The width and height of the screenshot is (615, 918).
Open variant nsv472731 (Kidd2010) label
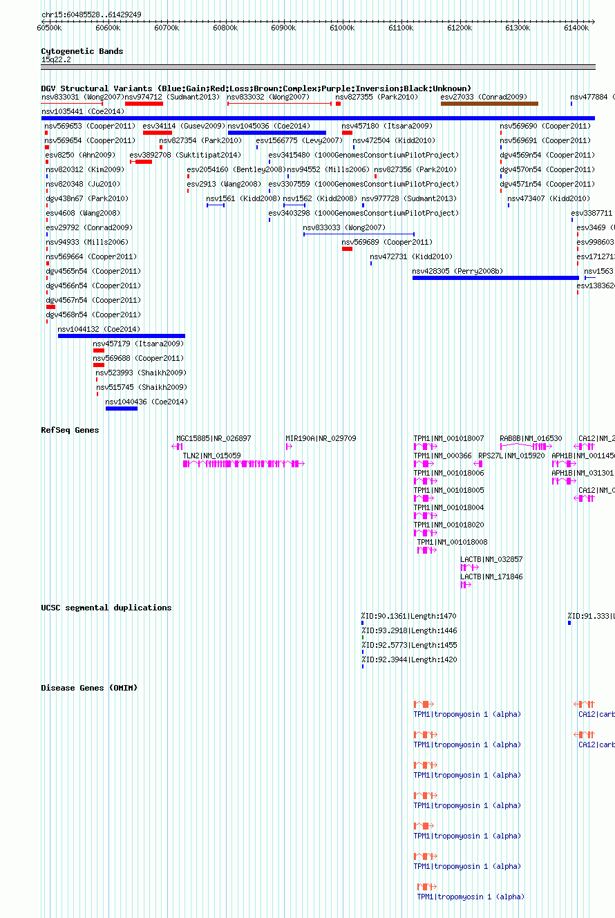pos(412,257)
